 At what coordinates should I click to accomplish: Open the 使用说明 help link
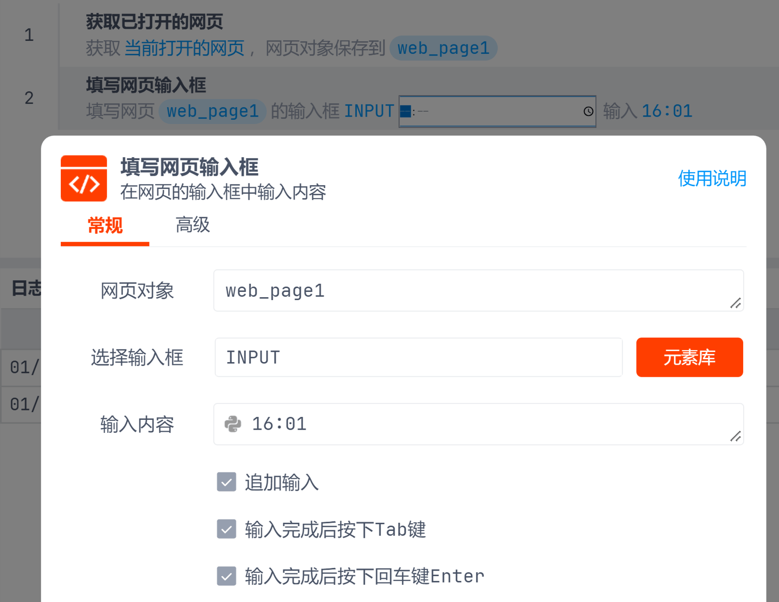point(712,178)
